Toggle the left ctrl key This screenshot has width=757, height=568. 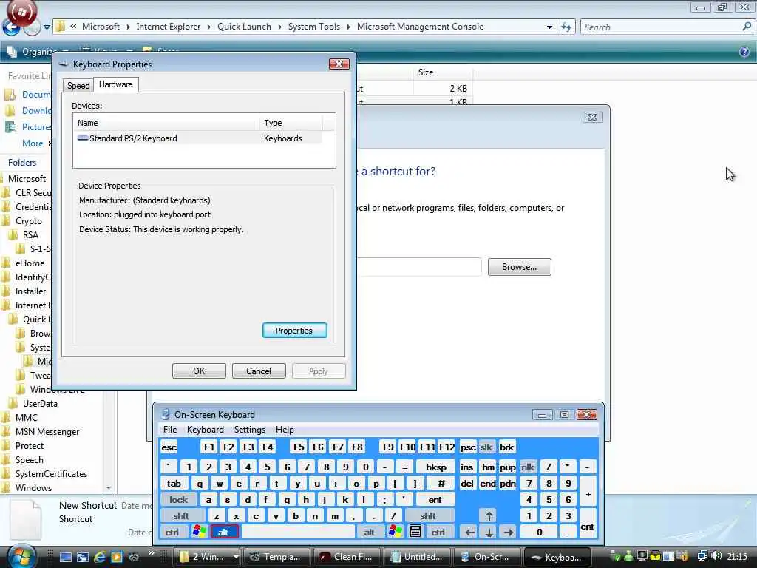[x=172, y=532]
